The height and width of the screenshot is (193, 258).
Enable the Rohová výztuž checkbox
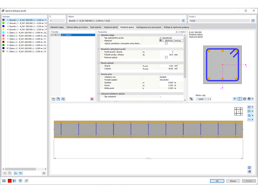(x=166, y=57)
